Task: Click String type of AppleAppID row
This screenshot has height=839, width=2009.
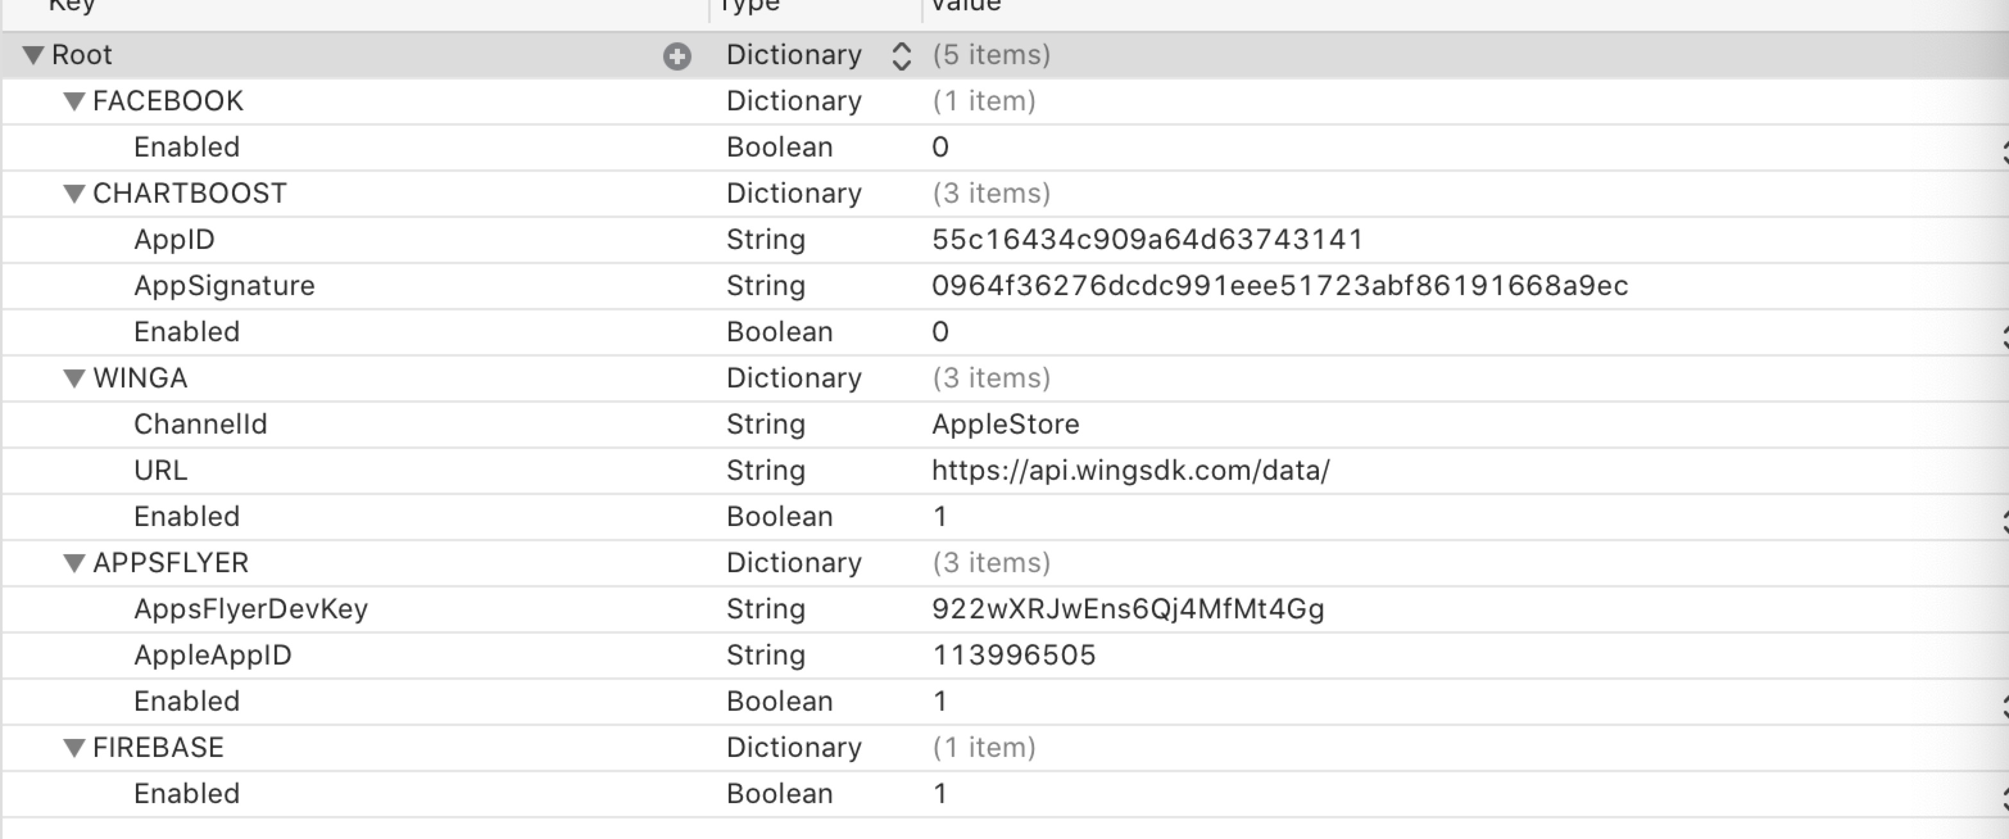Action: coord(766,655)
